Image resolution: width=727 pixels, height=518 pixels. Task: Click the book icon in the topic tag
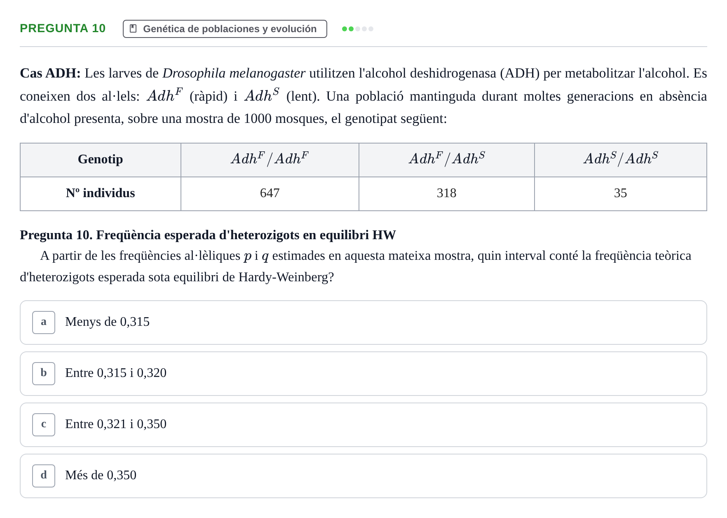[133, 29]
